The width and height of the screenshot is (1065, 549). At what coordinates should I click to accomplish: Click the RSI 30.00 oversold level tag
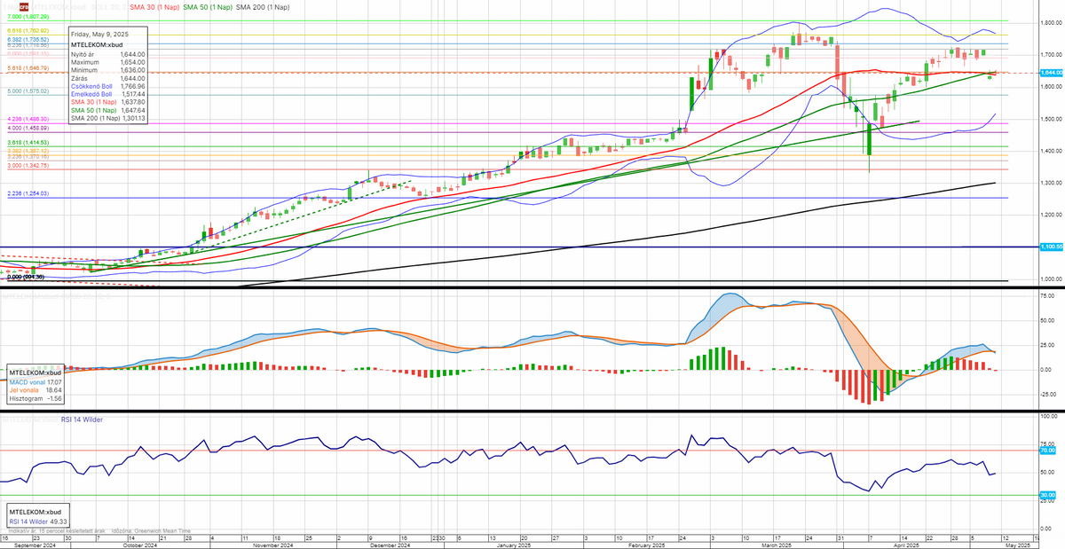tap(1047, 495)
